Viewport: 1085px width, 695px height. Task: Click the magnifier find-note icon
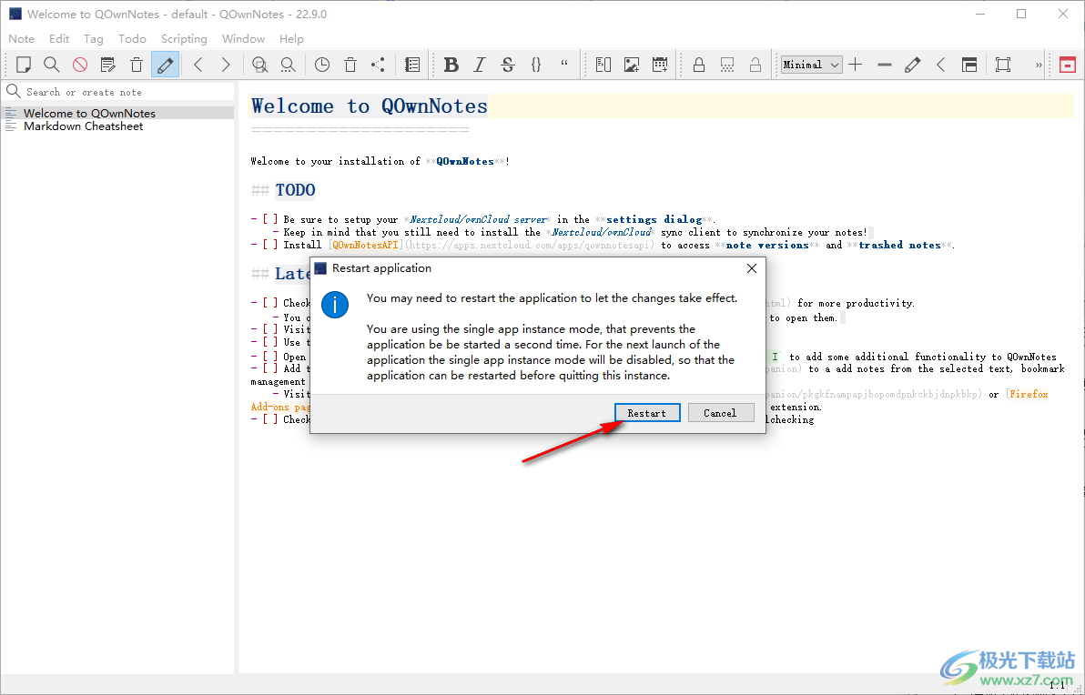pos(52,65)
